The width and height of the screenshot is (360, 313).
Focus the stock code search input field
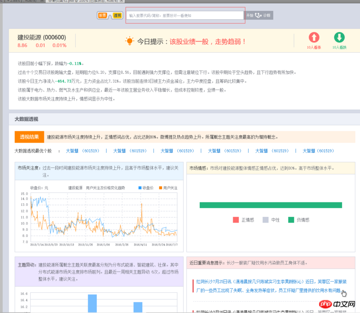185,15
